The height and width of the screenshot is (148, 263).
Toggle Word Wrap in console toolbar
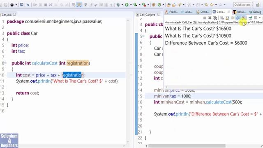tap(233, 18)
